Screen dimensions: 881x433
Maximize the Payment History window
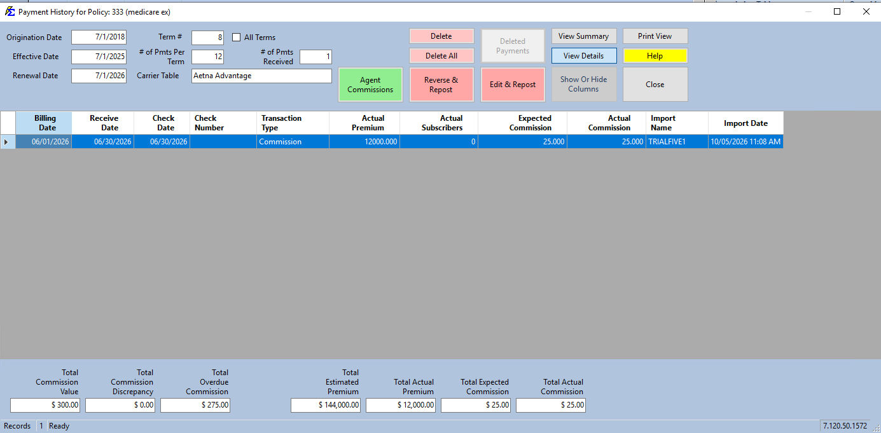coord(837,11)
